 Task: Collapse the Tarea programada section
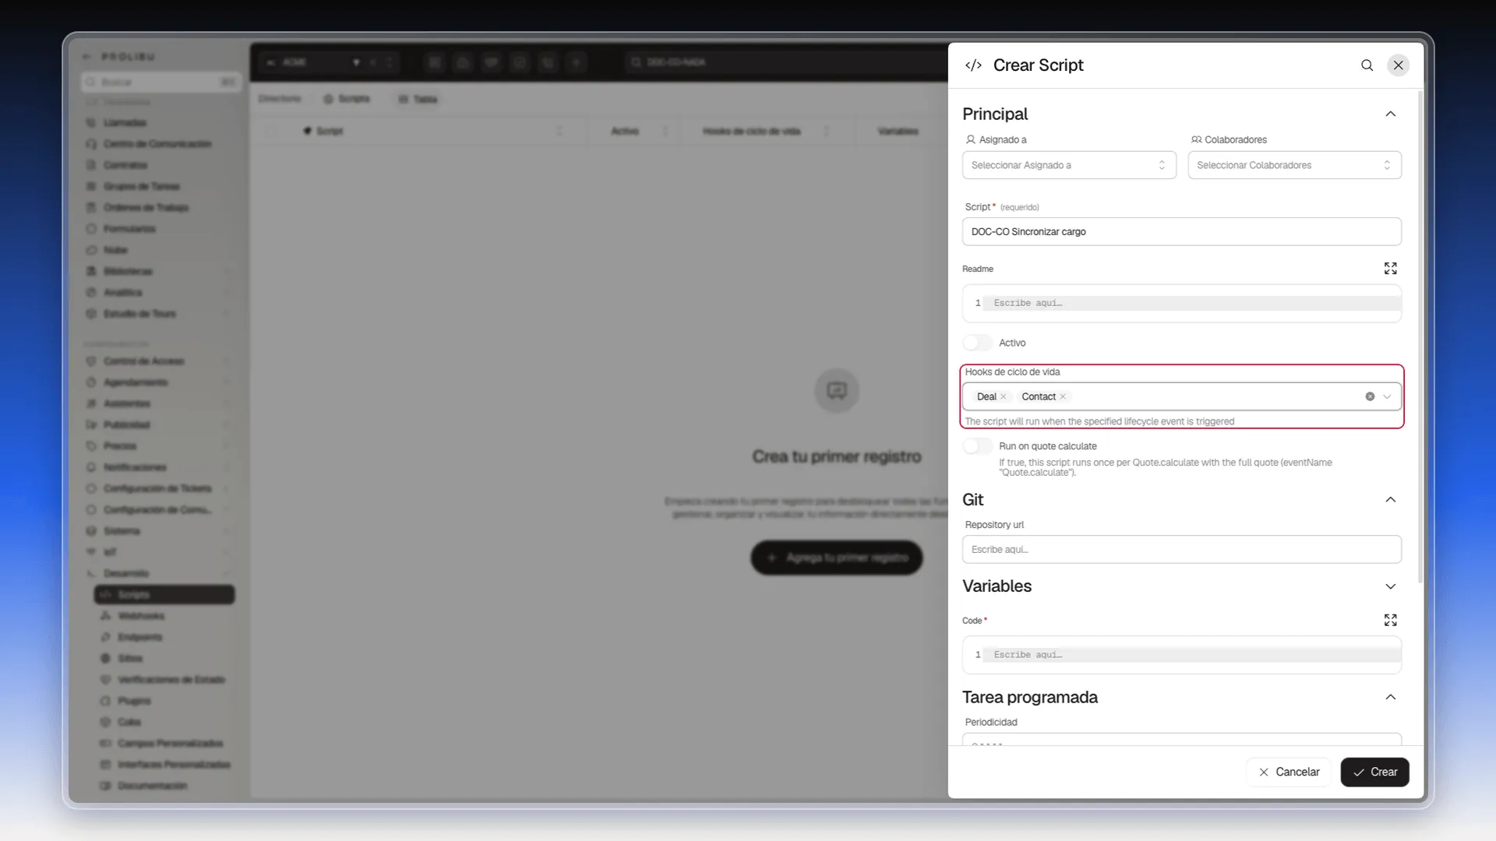click(x=1390, y=698)
